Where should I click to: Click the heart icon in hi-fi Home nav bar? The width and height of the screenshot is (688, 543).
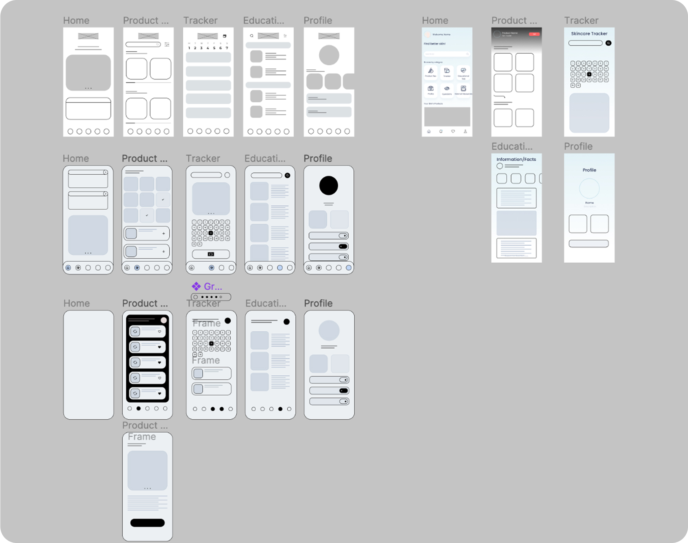[453, 131]
